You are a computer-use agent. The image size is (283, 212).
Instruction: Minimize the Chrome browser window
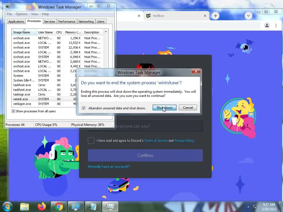(x=259, y=12)
